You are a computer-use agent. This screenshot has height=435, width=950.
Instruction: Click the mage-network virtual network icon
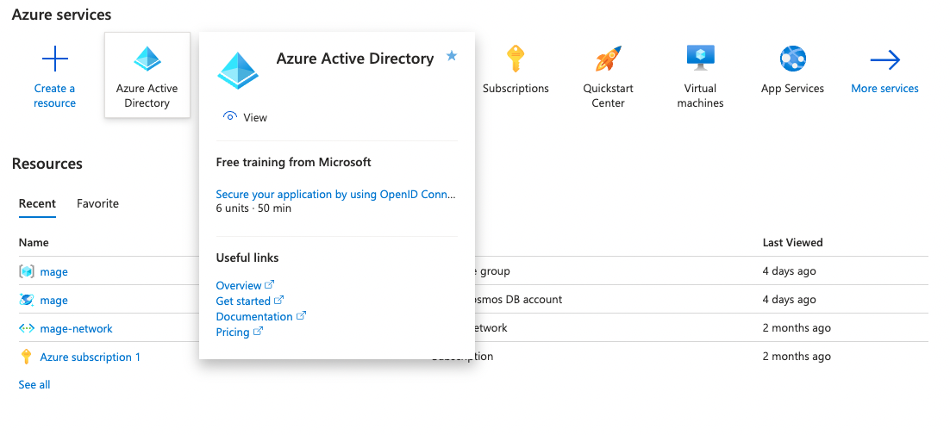[x=27, y=328]
